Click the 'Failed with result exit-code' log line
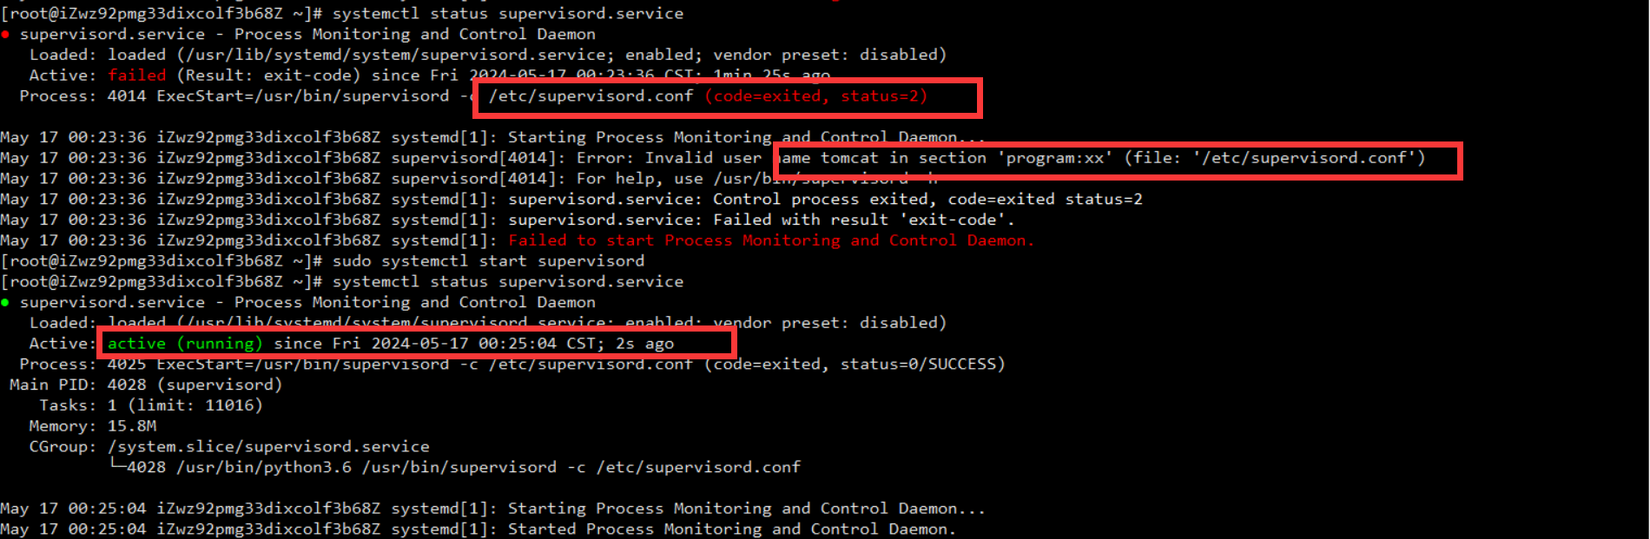 pos(507,220)
